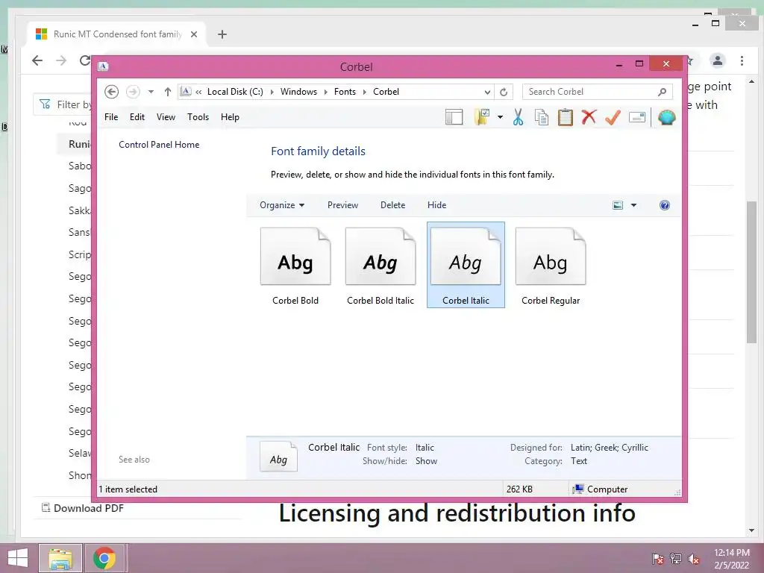The width and height of the screenshot is (764, 573).
Task: Refresh the Corbel folder view
Action: pyautogui.click(x=504, y=92)
